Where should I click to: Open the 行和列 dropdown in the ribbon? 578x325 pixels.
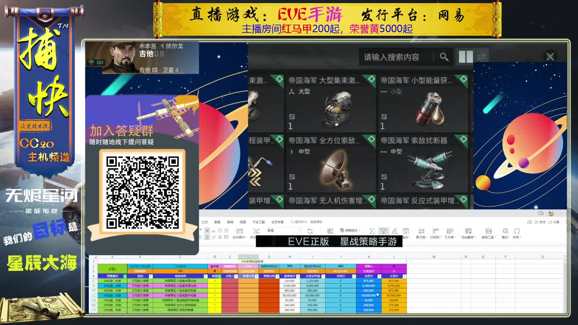click(436, 231)
